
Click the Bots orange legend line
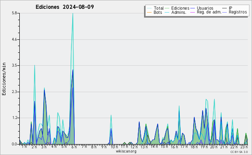point(149,12)
